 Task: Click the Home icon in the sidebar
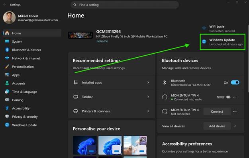pyautogui.click(x=7, y=33)
